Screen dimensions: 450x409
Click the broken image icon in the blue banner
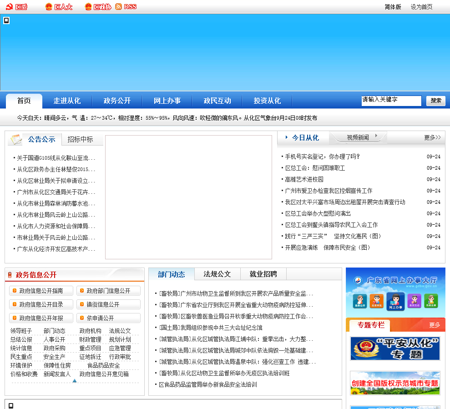[6, 20]
